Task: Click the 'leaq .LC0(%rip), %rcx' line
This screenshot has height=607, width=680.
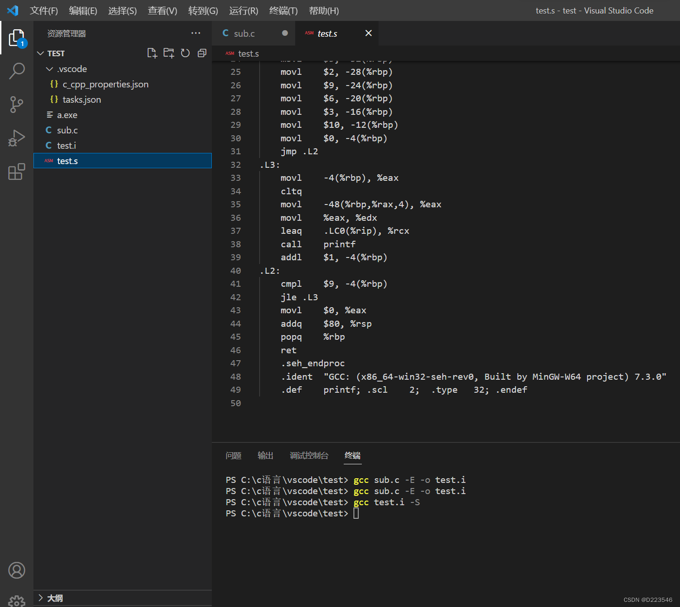Action: (x=345, y=231)
